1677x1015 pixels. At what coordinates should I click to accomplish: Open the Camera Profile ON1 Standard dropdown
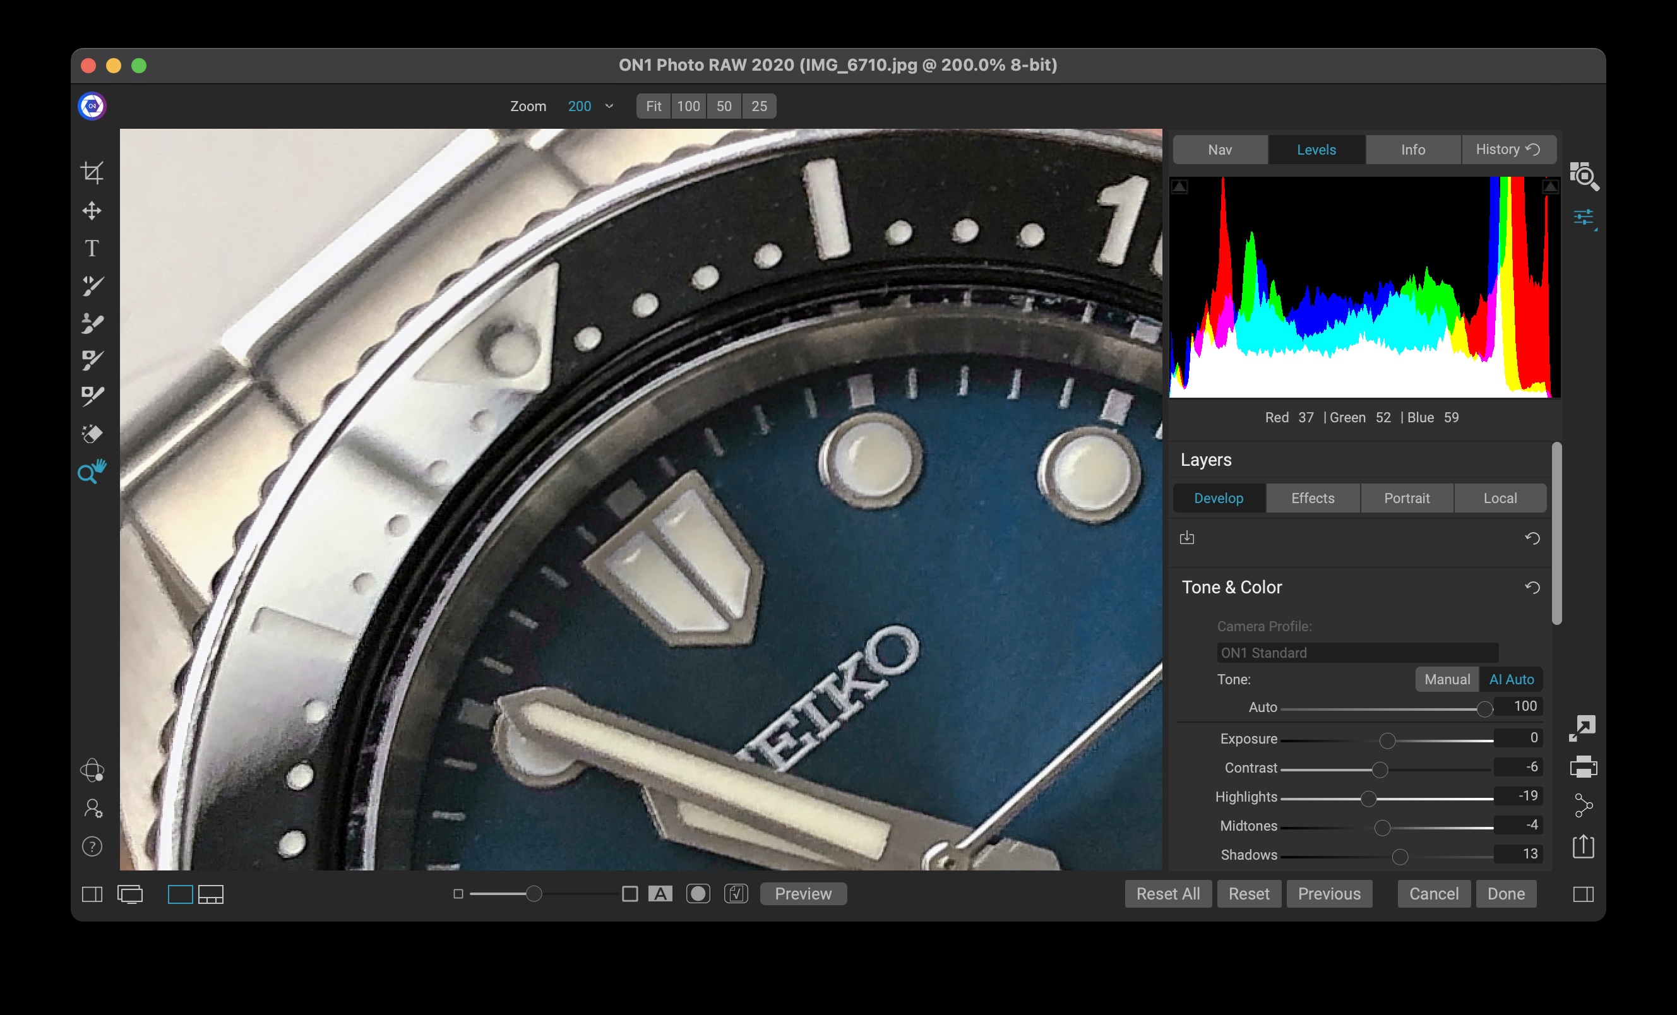coord(1357,653)
